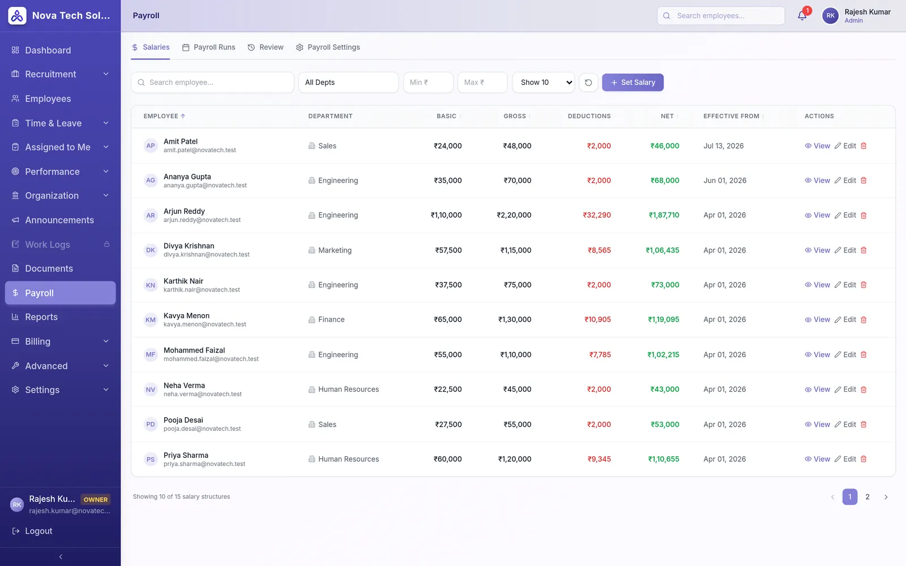Viewport: 906px width, 566px height.
Task: Expand Recruitment menu in sidebar
Action: (60, 74)
